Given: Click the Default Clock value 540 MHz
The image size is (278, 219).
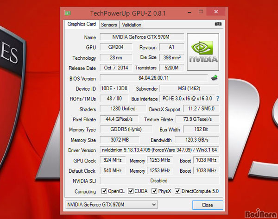Looking at the screenshot, I should pyautogui.click(x=113, y=170).
